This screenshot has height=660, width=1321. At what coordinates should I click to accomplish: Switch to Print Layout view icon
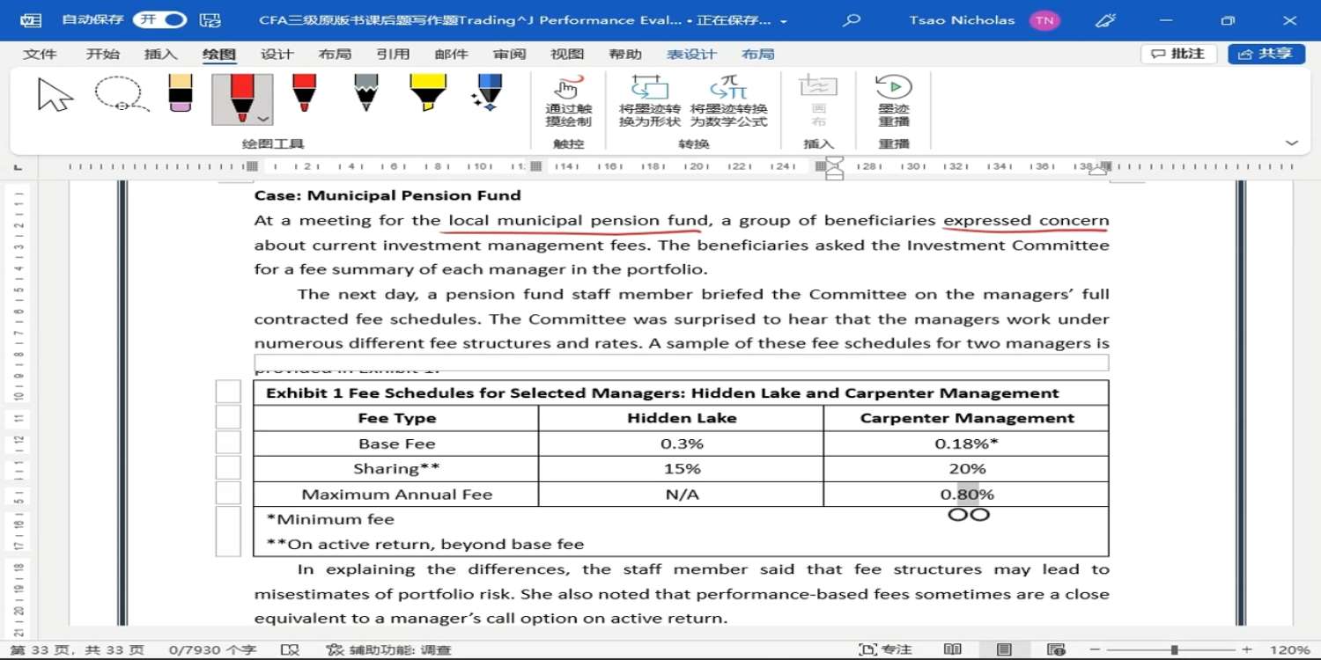coord(1004,649)
